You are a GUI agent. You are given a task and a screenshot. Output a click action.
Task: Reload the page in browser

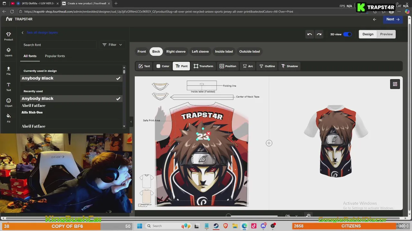click(x=12, y=12)
